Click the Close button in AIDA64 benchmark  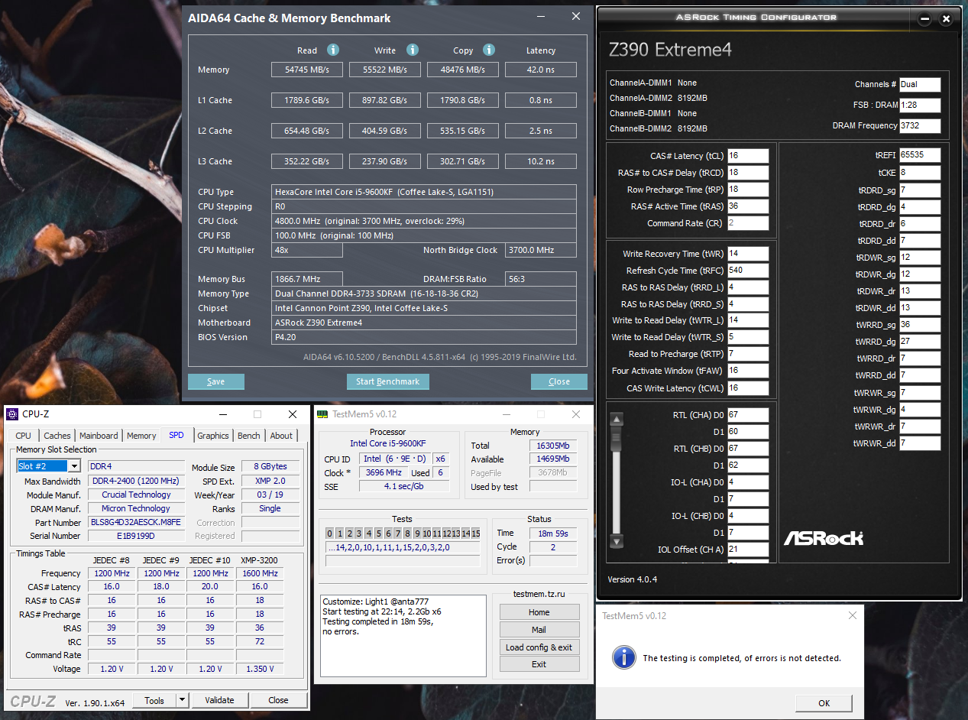click(559, 381)
